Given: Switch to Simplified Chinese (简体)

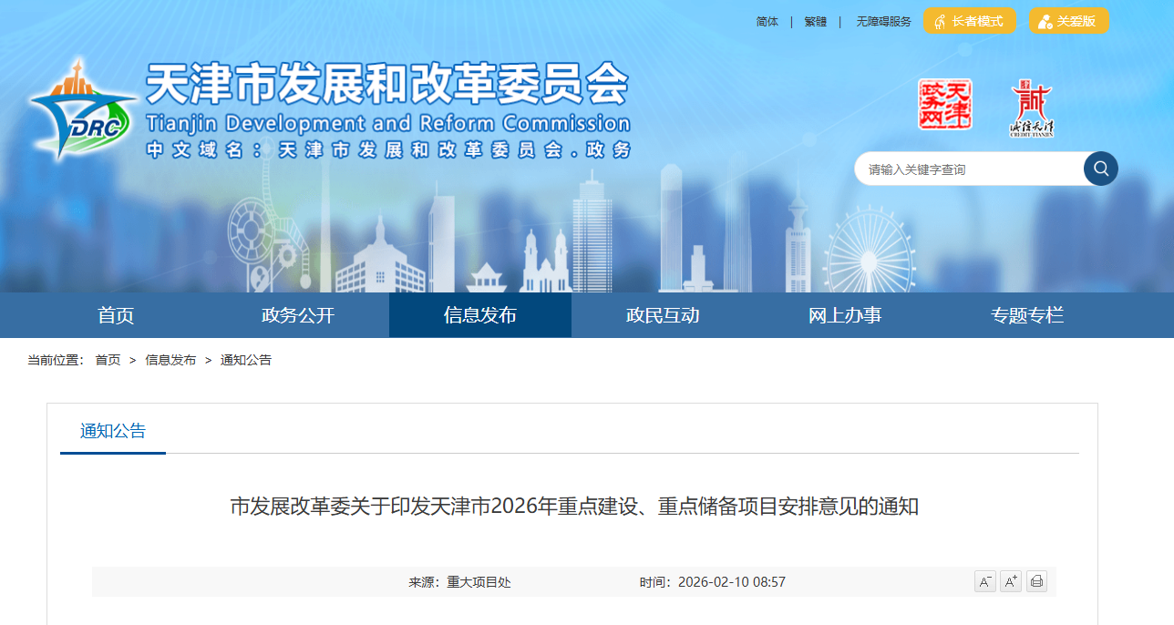Looking at the screenshot, I should pyautogui.click(x=767, y=22).
